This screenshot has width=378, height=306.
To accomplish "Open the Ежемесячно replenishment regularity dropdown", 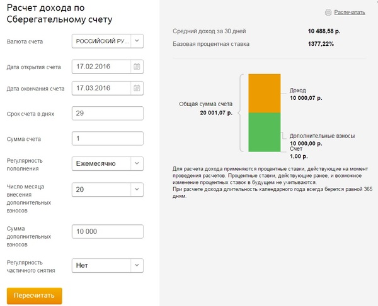I will (137, 163).
